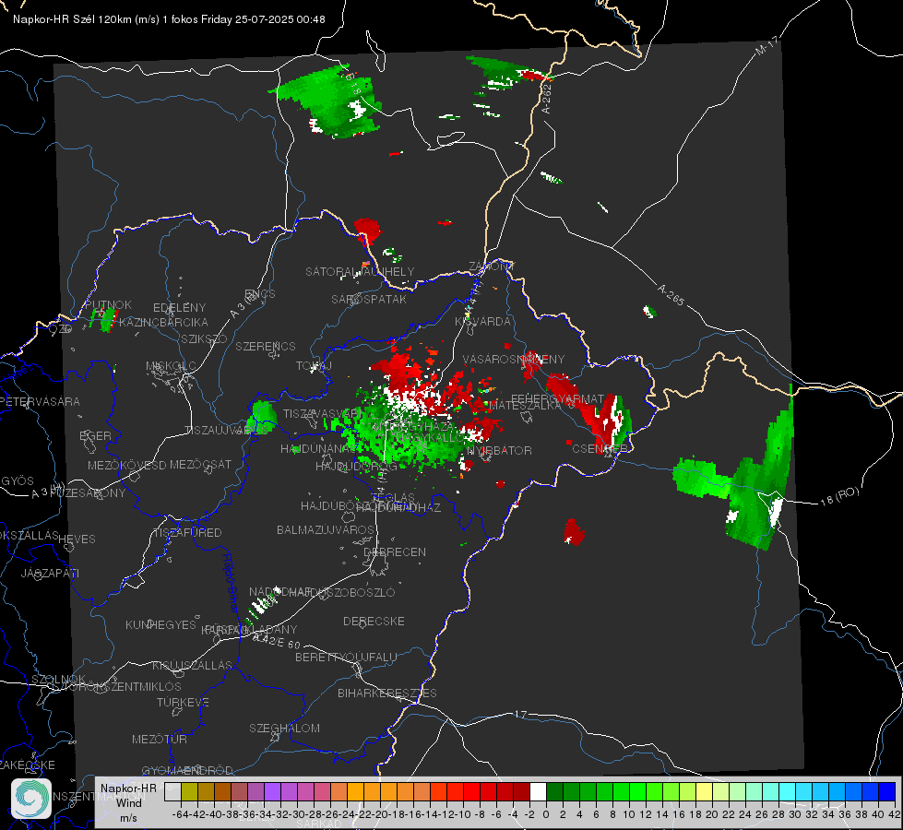Click the SZERENCS city label
This screenshot has height=830, width=903.
[266, 346]
